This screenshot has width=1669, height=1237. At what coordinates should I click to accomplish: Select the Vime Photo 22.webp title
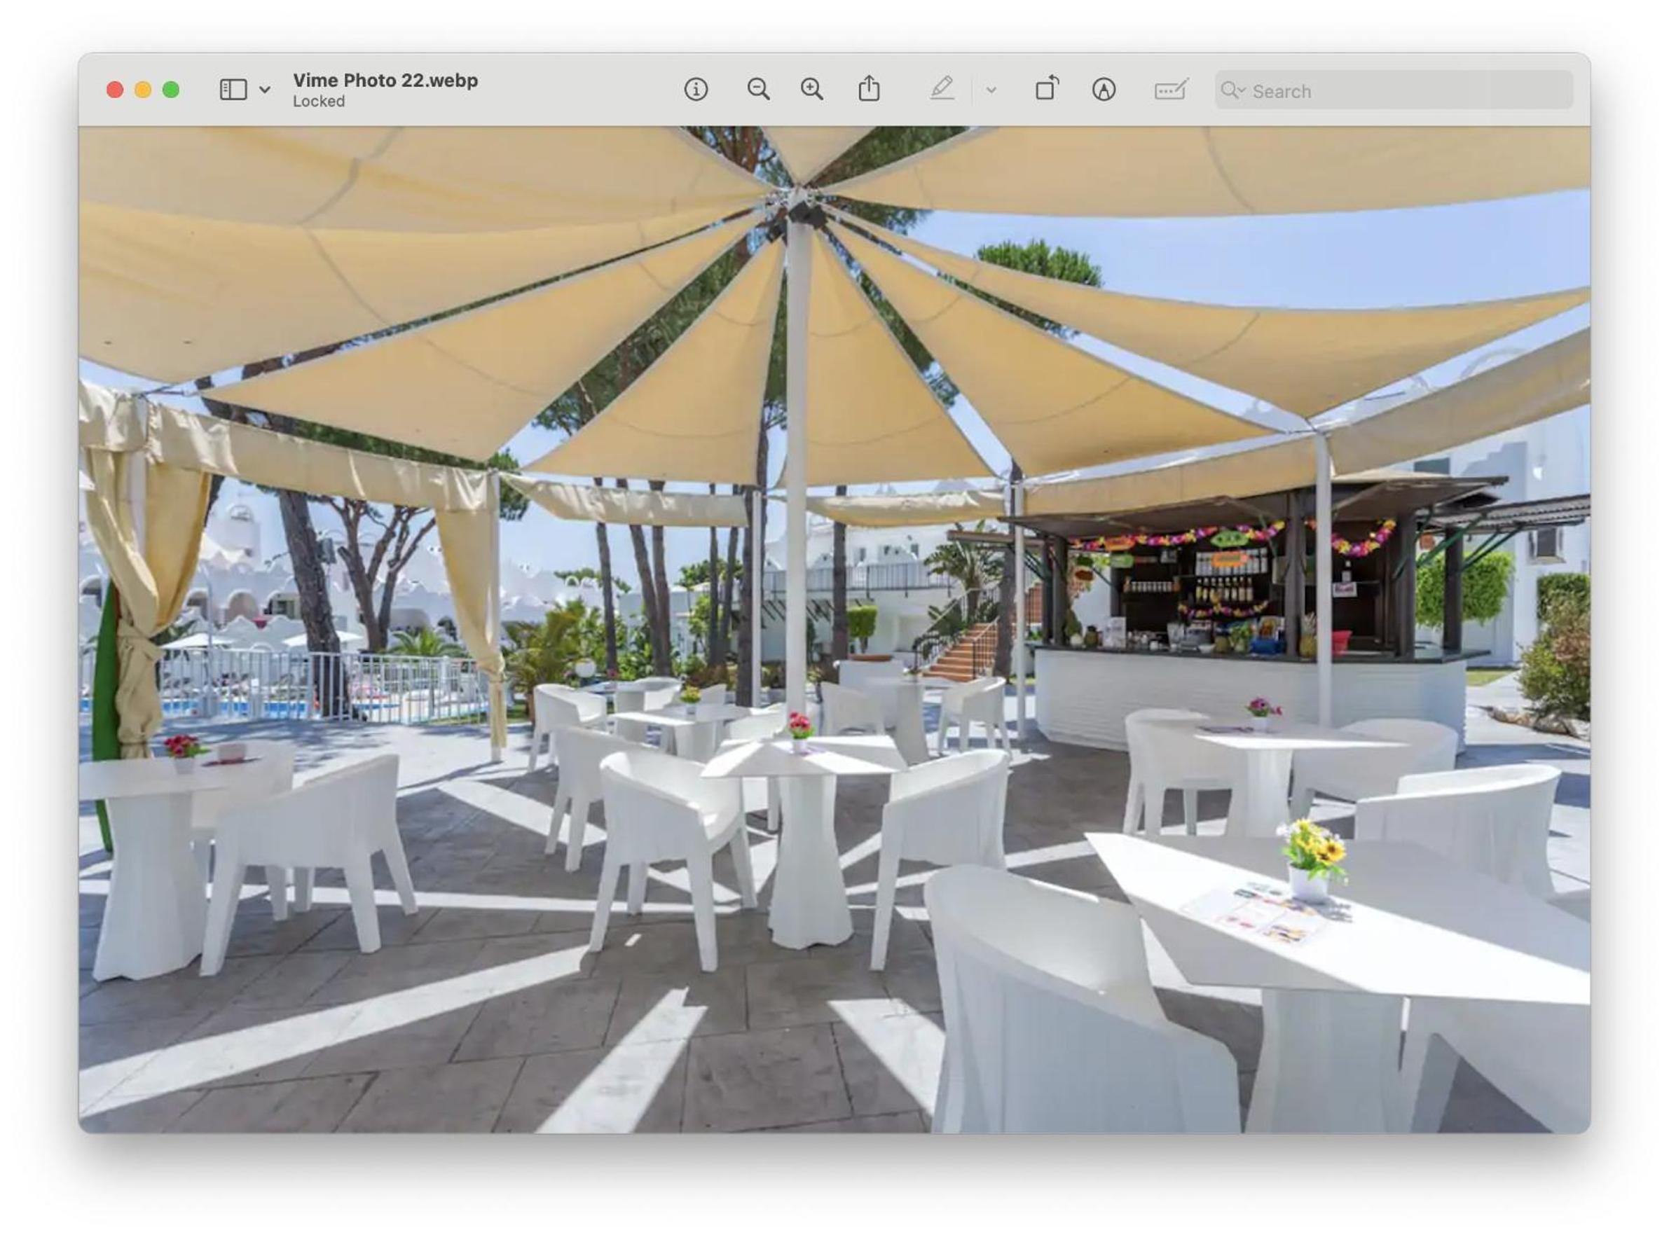click(385, 80)
